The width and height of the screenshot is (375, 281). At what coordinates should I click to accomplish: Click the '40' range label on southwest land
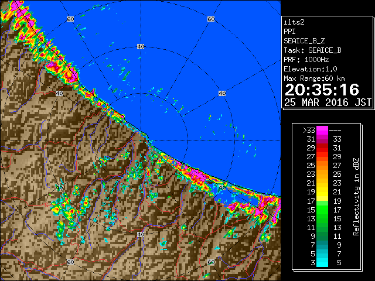point(59,187)
